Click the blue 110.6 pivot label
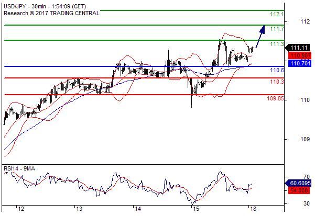 tap(277, 70)
